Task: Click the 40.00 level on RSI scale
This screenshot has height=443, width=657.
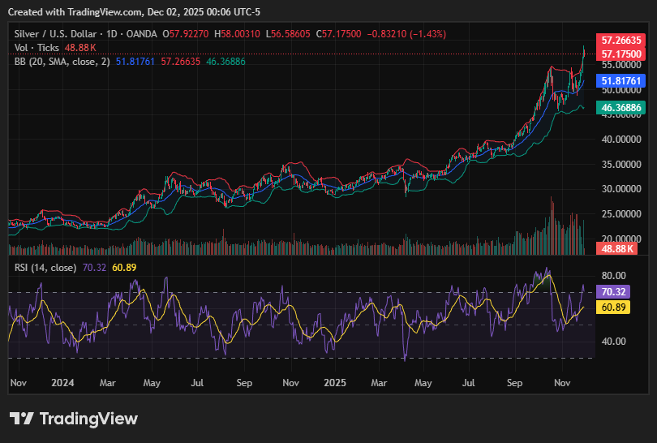Action: coord(613,341)
